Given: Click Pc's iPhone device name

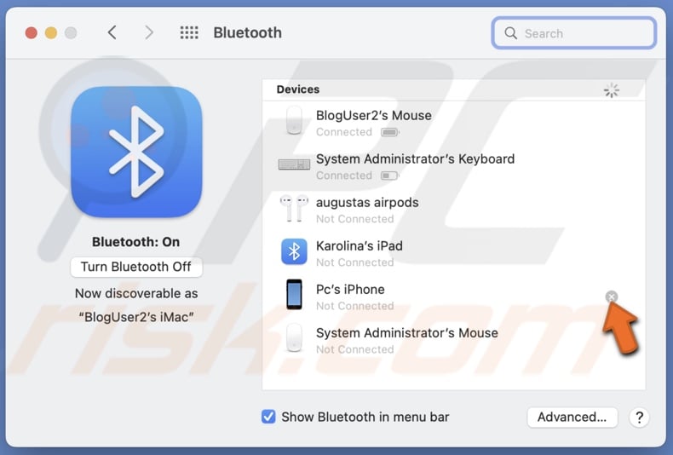Looking at the screenshot, I should point(350,290).
